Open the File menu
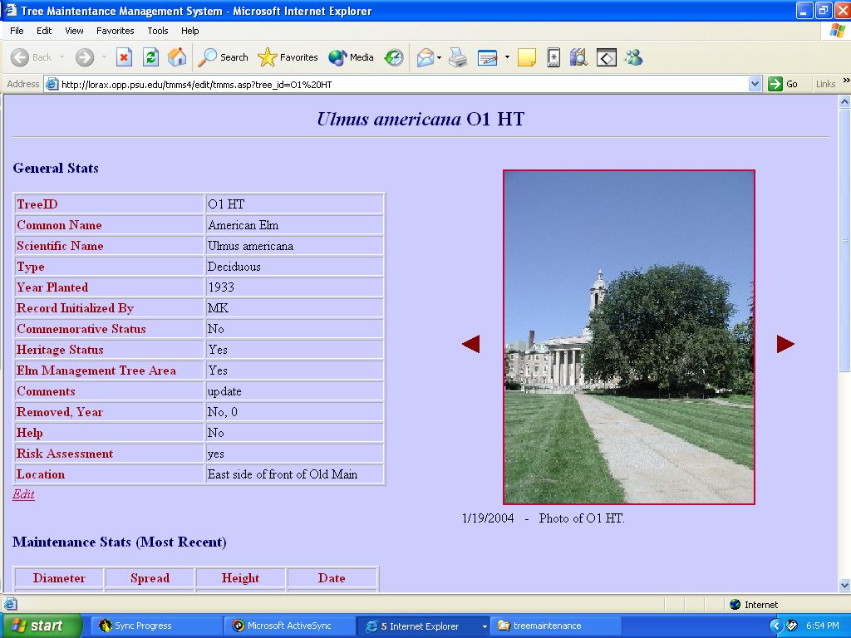851x638 pixels. pos(17,31)
